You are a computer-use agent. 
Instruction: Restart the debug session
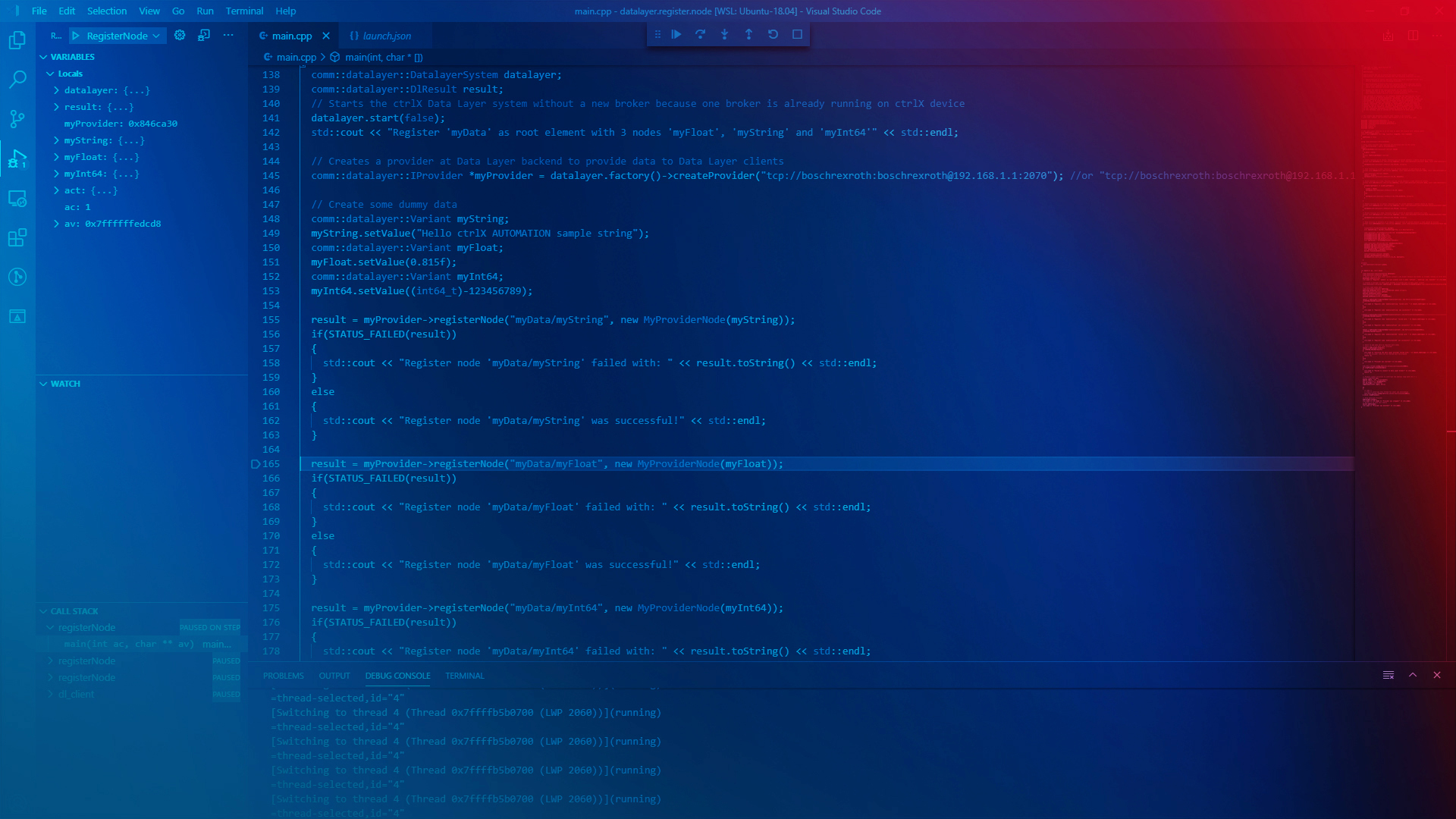click(773, 34)
